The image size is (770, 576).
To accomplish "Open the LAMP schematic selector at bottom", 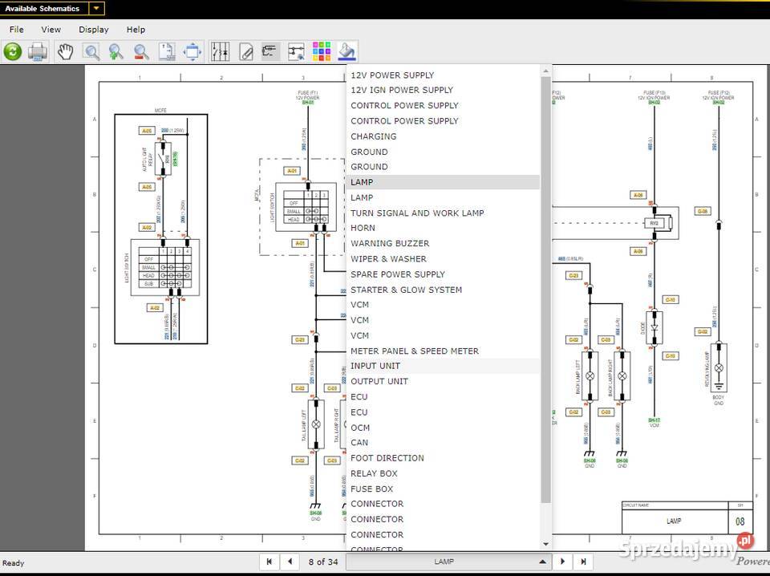I will tap(444, 562).
